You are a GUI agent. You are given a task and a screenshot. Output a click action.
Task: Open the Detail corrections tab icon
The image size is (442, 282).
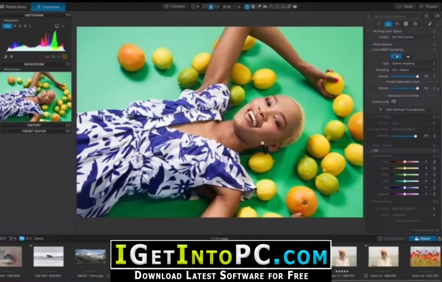coord(397,24)
